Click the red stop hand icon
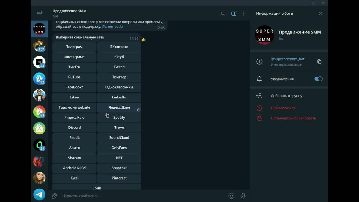Viewport: 359px width, 202px height. [x=259, y=118]
